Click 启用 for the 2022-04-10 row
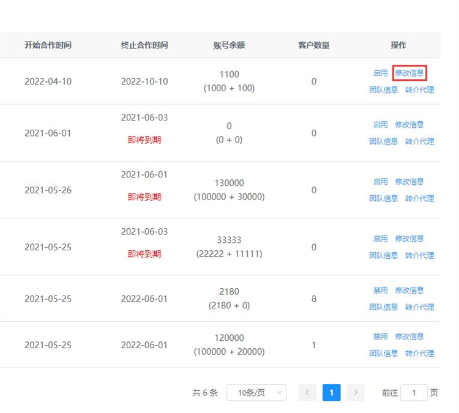Screen dimensions: 459x413 (380, 73)
